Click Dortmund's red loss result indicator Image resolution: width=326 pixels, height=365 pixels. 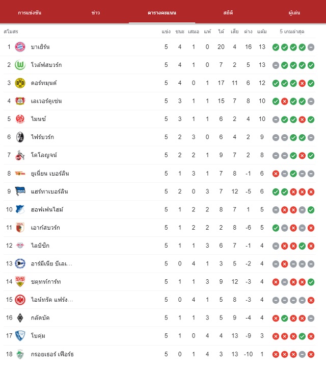click(x=302, y=83)
